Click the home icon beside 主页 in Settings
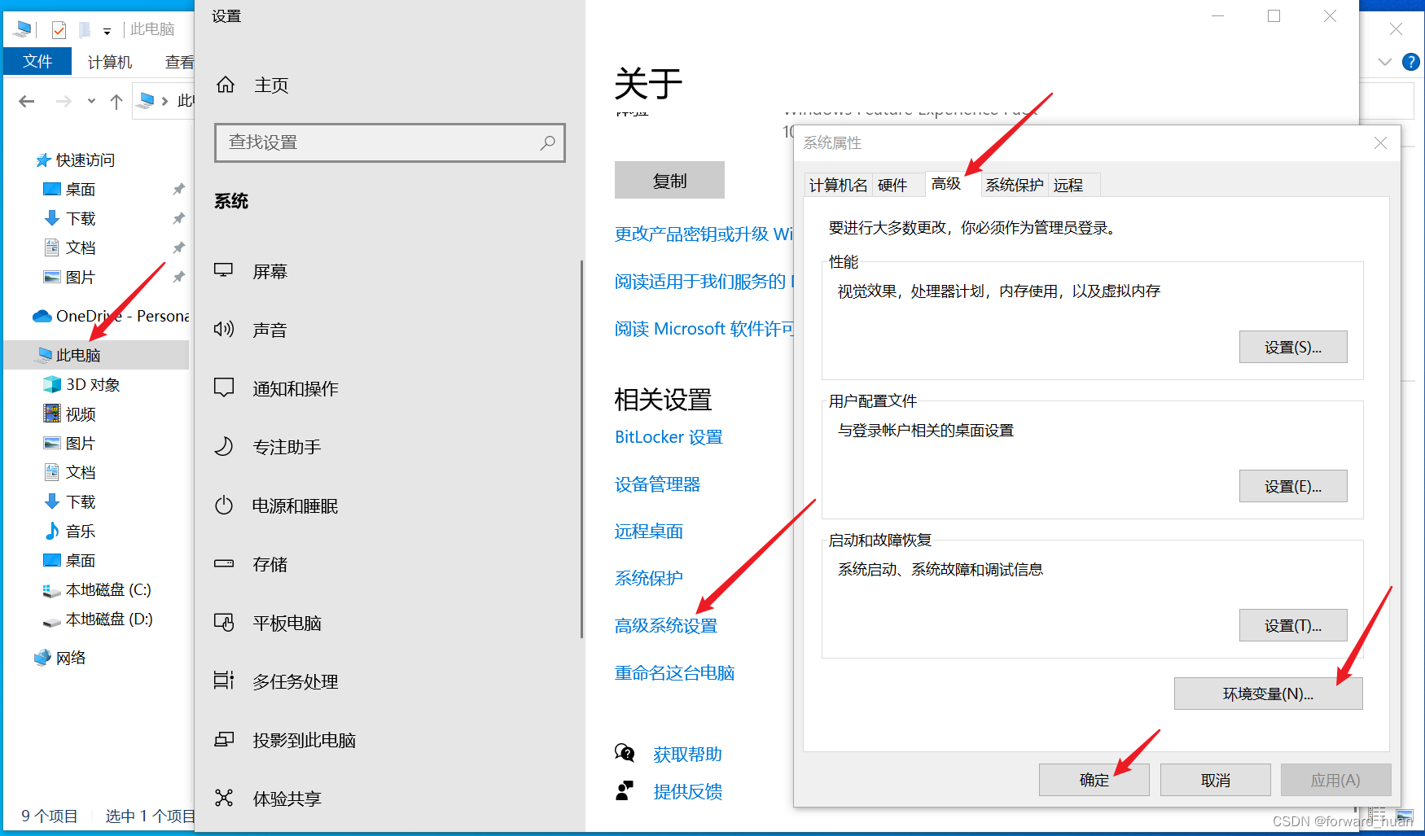The height and width of the screenshot is (836, 1425). click(226, 85)
